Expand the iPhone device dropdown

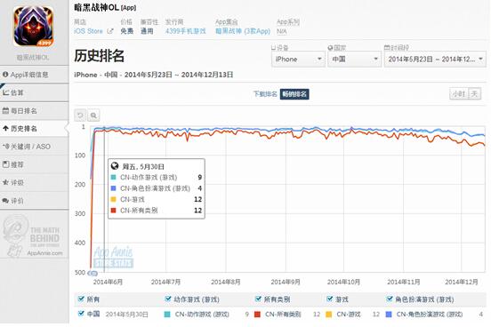coord(298,60)
